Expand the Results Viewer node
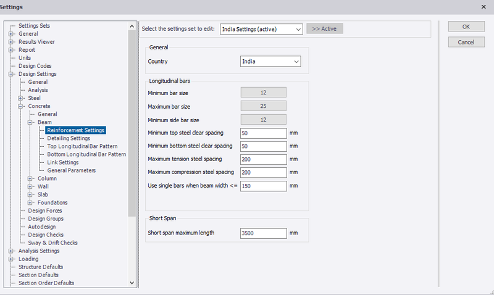The width and height of the screenshot is (494, 295). [11, 42]
